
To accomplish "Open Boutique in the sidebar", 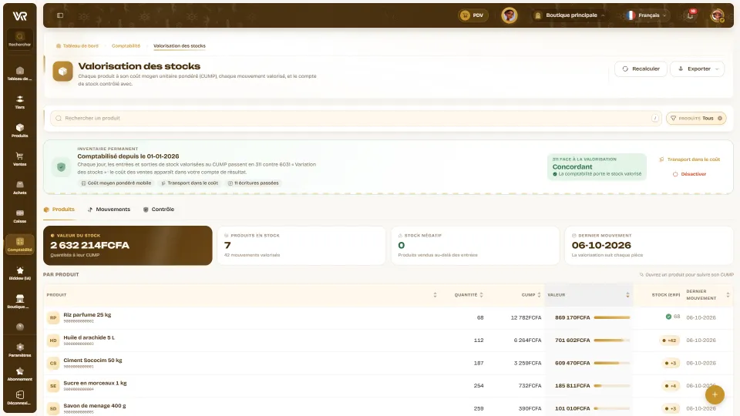I will coord(19,301).
